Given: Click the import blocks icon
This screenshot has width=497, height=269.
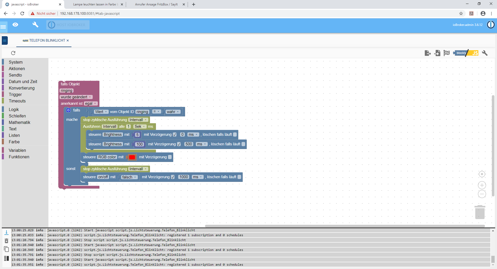Looking at the screenshot, I should [x=437, y=53].
